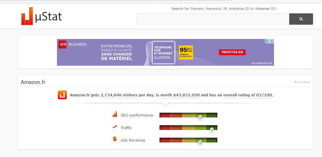This screenshot has width=322, height=157.
Task: Click the PROFITEZ-EN ad button
Action: click(232, 52)
